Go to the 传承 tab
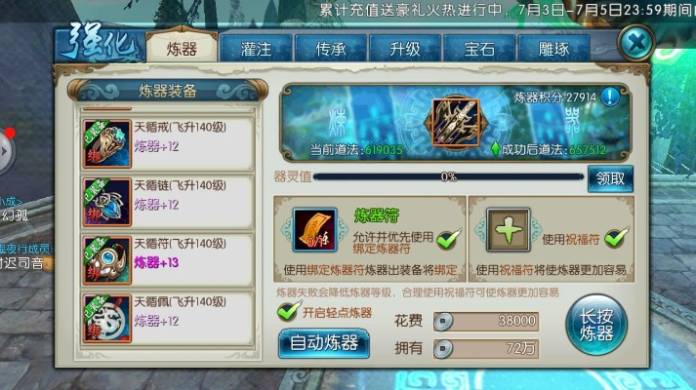This screenshot has width=696, height=390. point(330,49)
